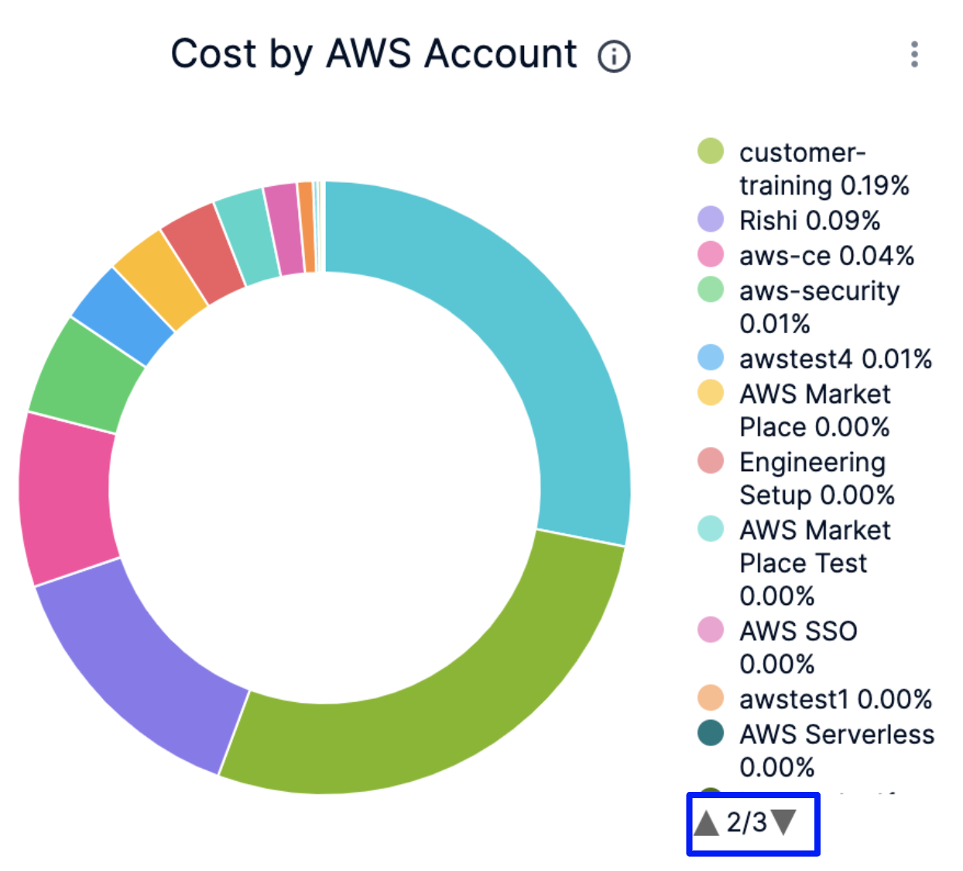Click the magenta pink donut slice
This screenshot has height=871, width=963.
[66, 500]
